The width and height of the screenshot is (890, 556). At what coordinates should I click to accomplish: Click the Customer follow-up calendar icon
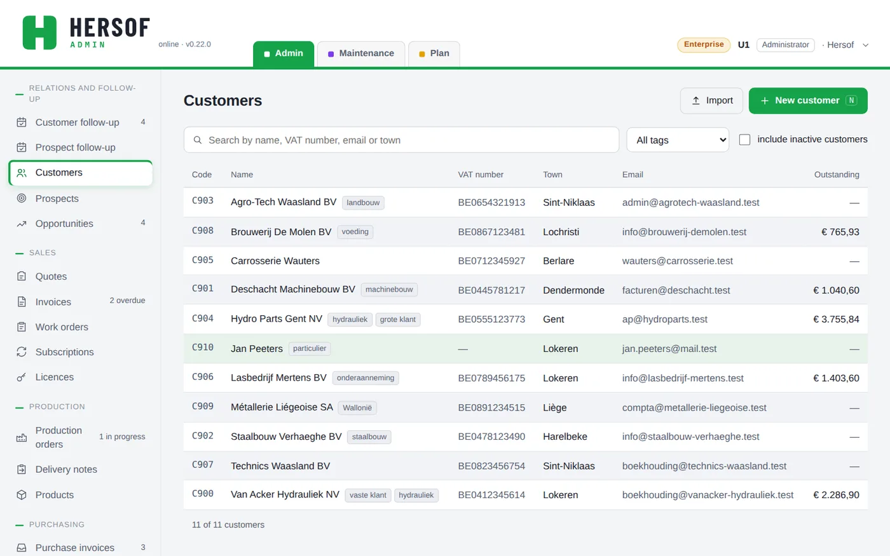22,123
